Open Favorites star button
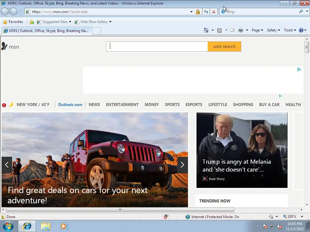Screen dimensions: 310x232 pos(13,22)
